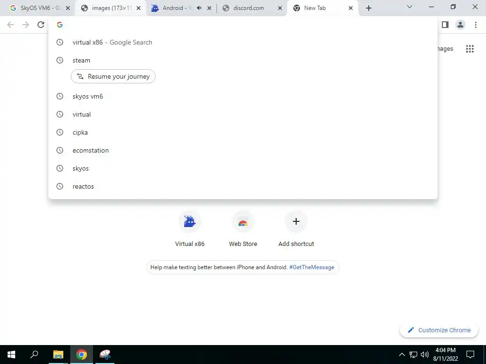Click the Add shortcut plus icon
Image resolution: width=486 pixels, height=364 pixels.
296,221
